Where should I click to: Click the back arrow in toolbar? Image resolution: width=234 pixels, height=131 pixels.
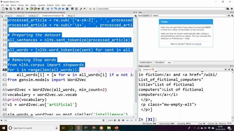[90, 9]
